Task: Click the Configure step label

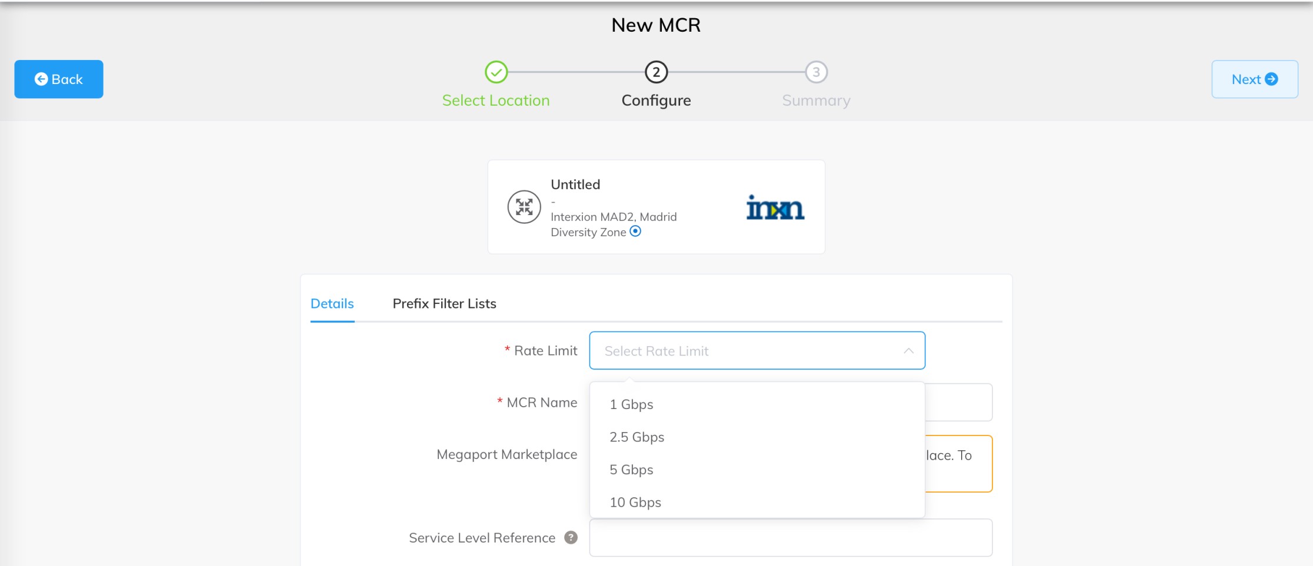Action: pyautogui.click(x=656, y=101)
